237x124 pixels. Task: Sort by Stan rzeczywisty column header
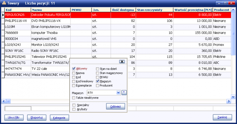click(154, 10)
